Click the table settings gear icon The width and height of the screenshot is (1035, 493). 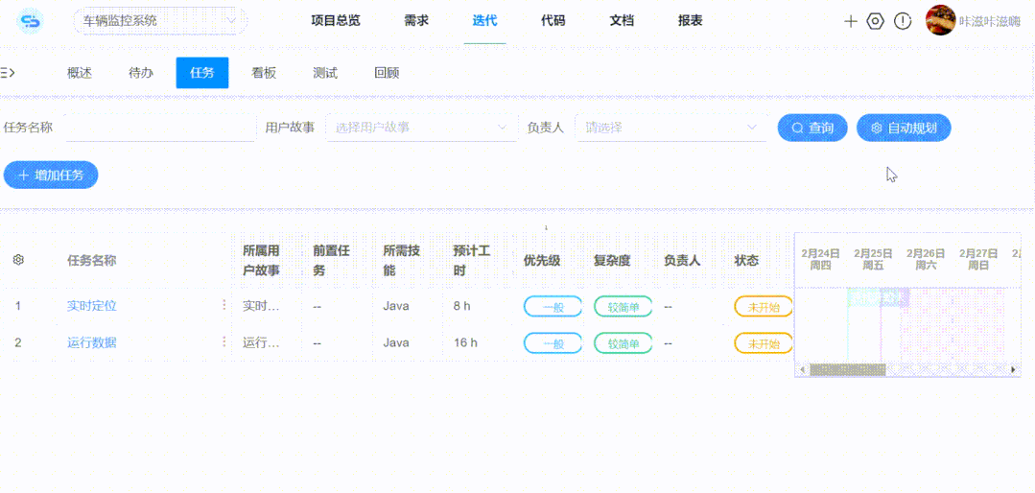tap(18, 260)
